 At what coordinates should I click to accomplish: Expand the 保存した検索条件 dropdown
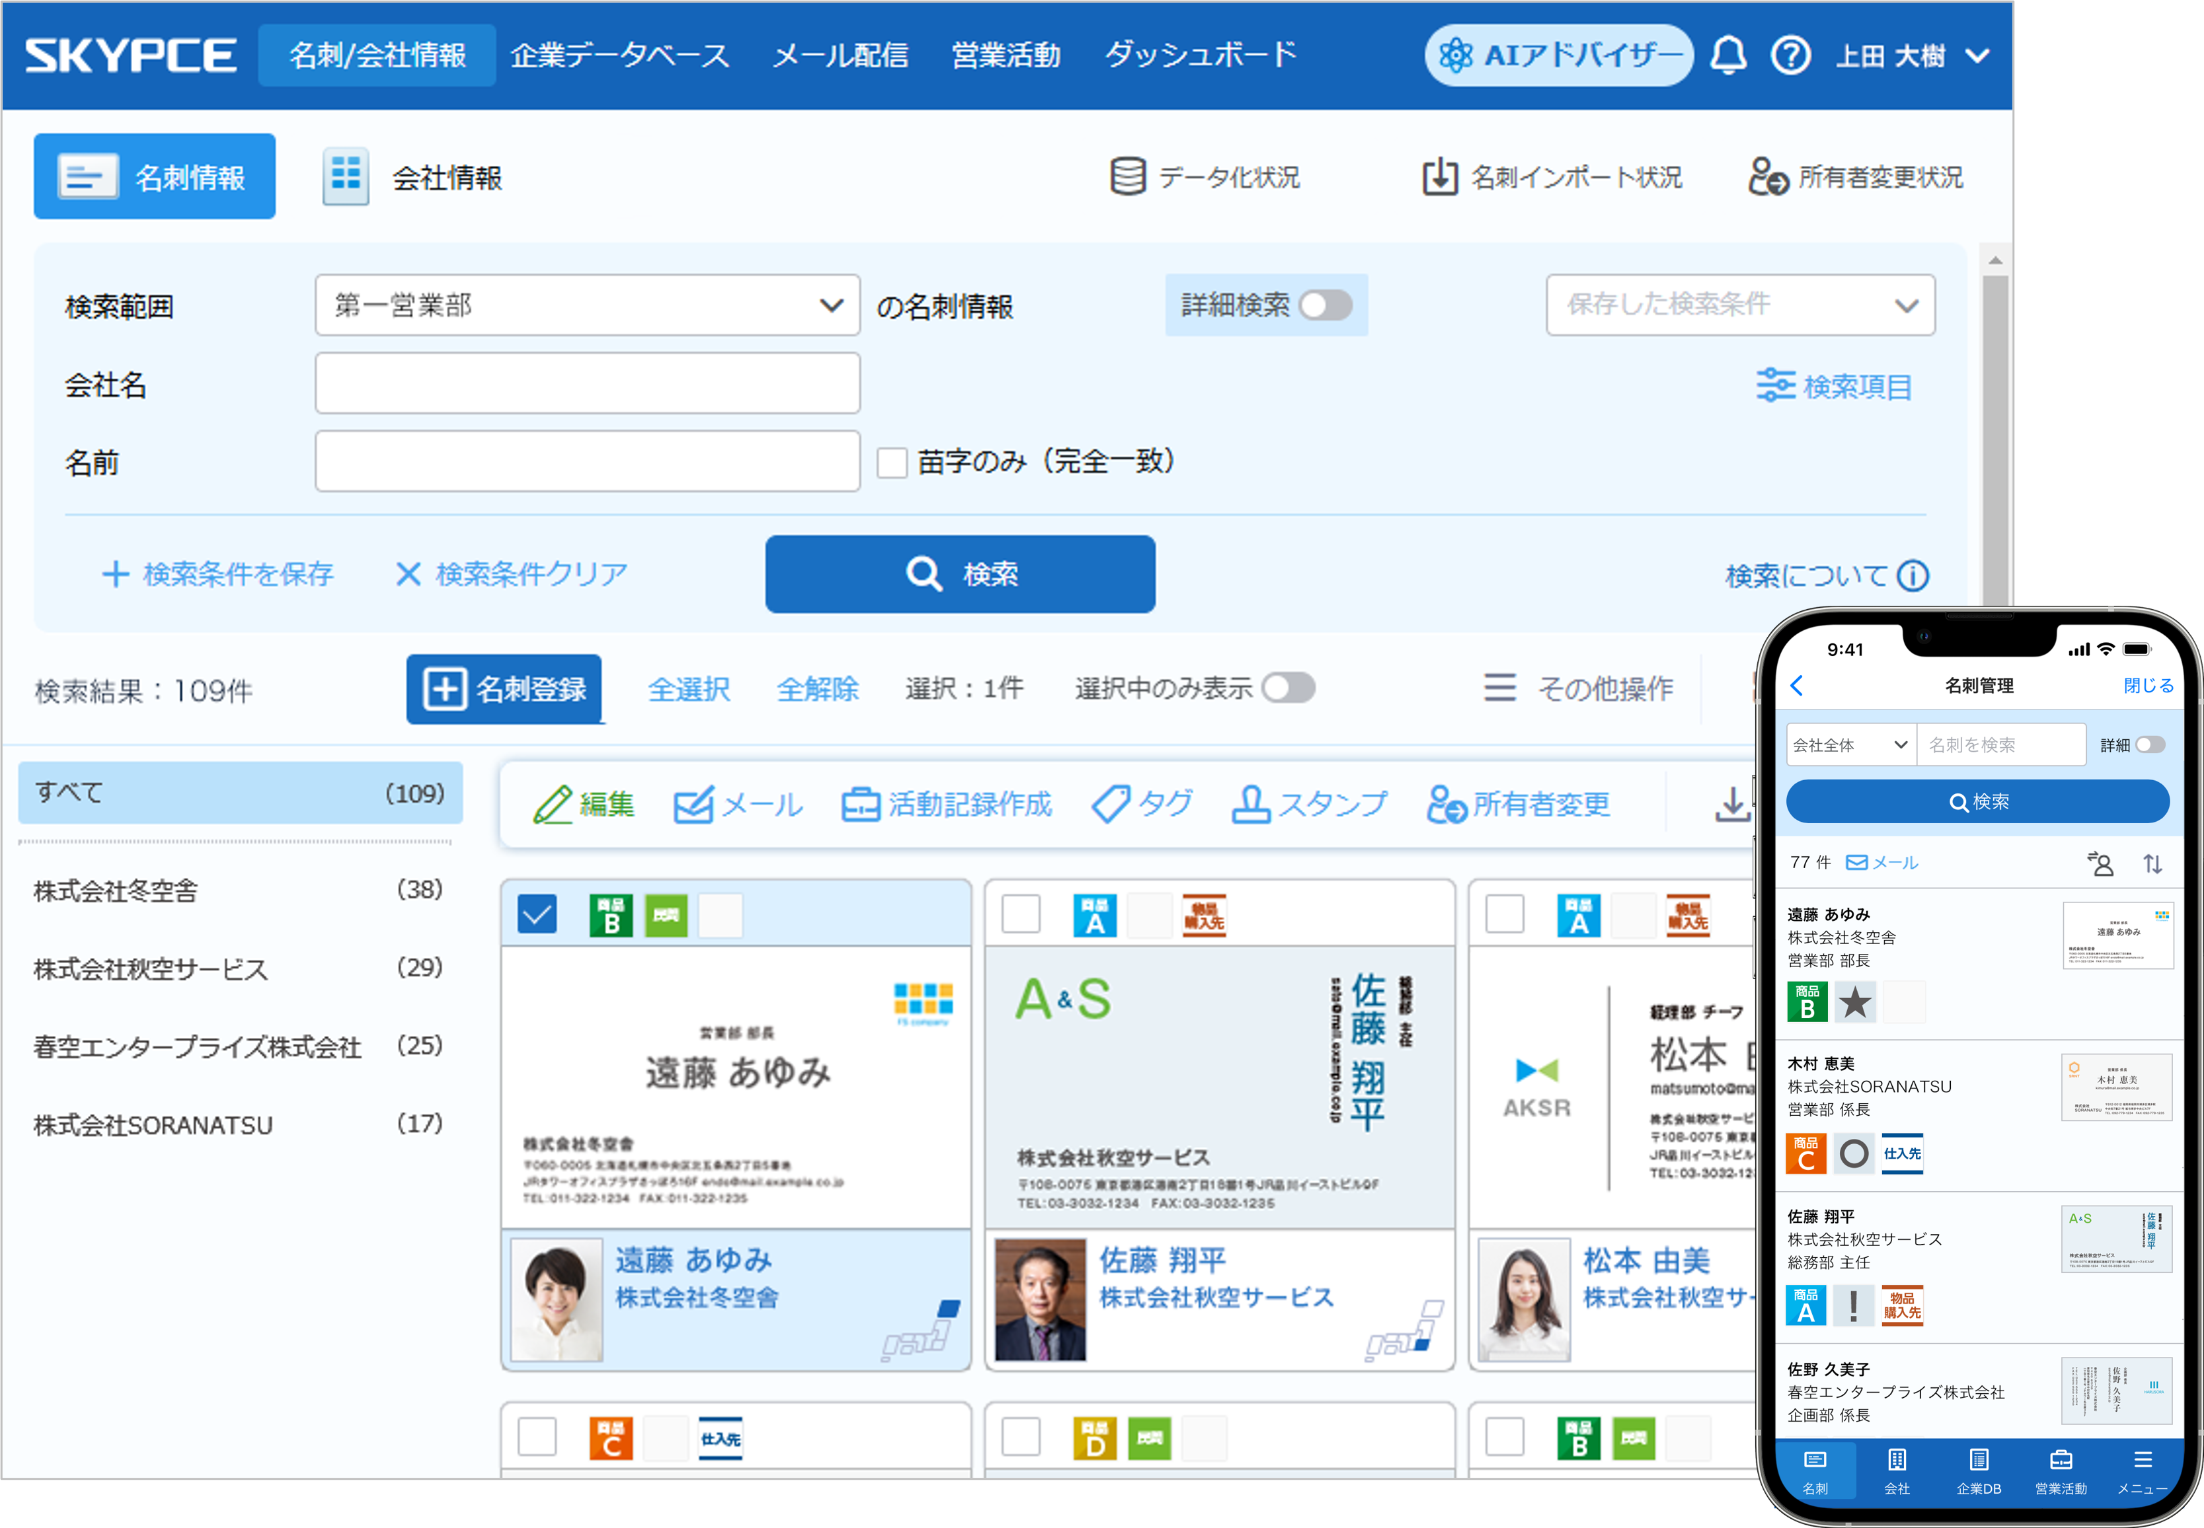tap(1741, 305)
